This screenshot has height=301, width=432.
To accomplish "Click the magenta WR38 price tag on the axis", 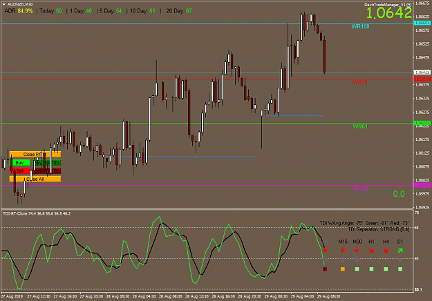I will [x=422, y=185].
